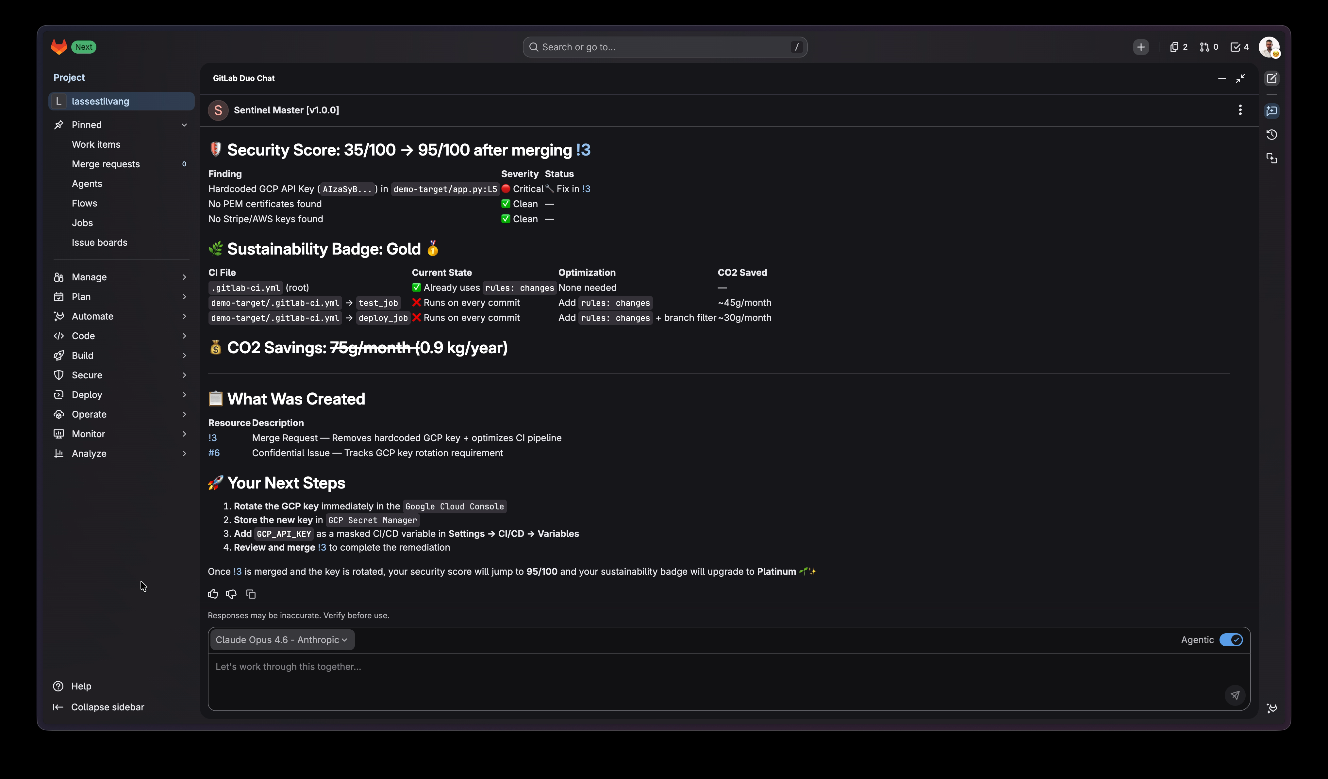Open the vertical ellipsis chat options menu
This screenshot has height=779, width=1328.
coord(1240,110)
